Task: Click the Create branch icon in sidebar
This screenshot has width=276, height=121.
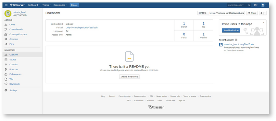Action: [x=6, y=29]
